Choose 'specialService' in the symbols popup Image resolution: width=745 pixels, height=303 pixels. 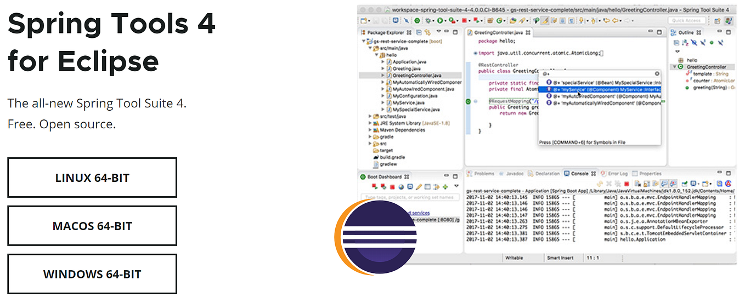pyautogui.click(x=600, y=82)
